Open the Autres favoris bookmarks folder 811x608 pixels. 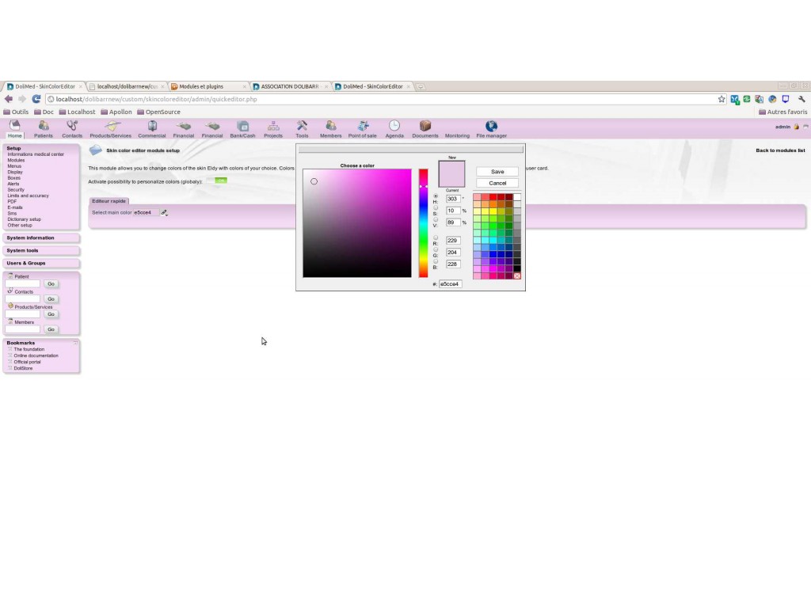782,112
